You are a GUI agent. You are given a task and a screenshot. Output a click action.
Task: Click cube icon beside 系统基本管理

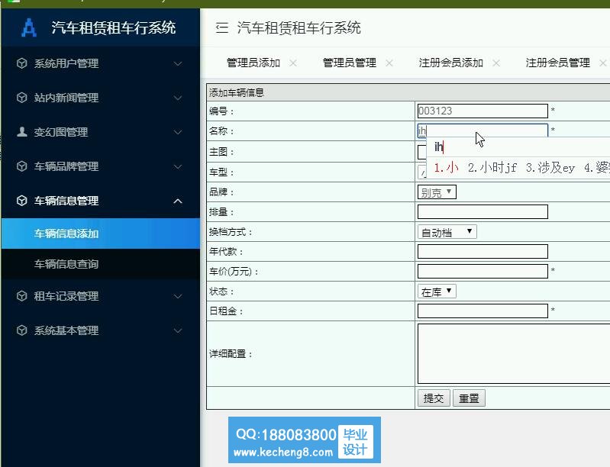click(22, 330)
